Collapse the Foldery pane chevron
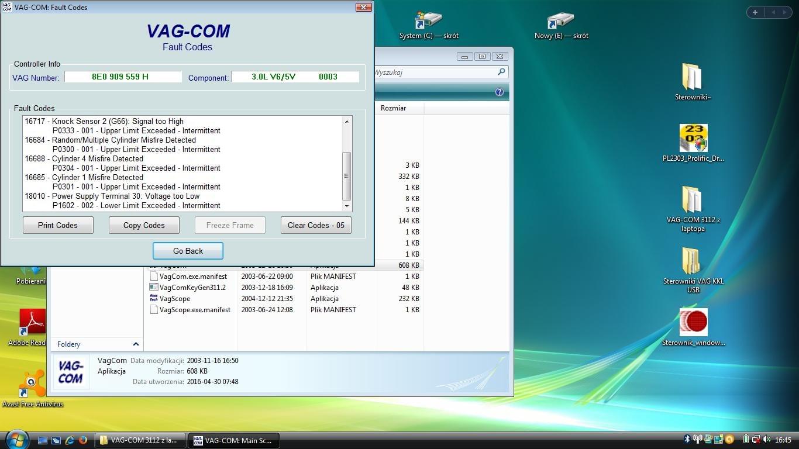The image size is (799, 449). (136, 344)
